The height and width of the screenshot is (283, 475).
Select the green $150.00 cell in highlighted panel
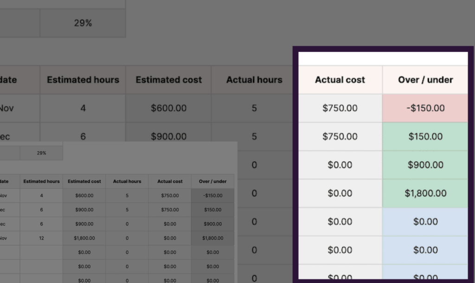pos(425,137)
